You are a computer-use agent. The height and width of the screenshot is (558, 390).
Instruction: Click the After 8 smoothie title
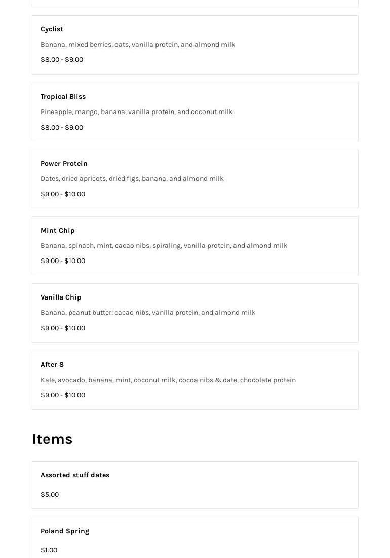click(52, 365)
